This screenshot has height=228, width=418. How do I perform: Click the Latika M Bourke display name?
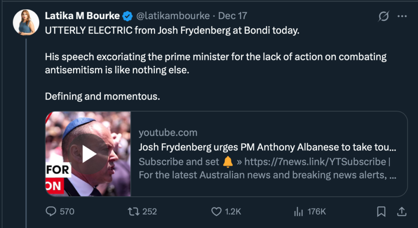82,16
